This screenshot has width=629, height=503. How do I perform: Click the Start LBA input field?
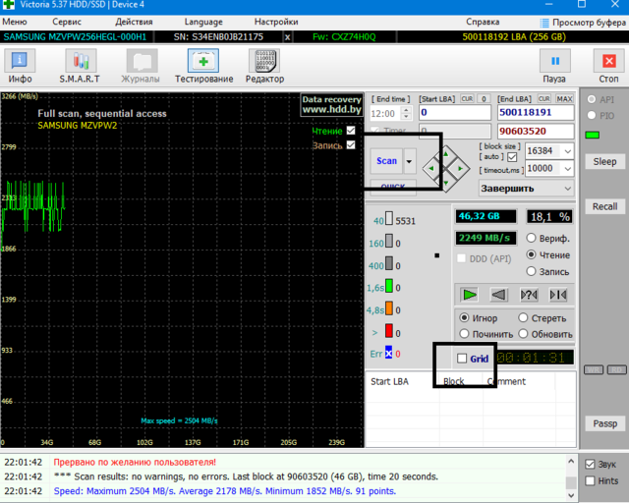tap(454, 113)
